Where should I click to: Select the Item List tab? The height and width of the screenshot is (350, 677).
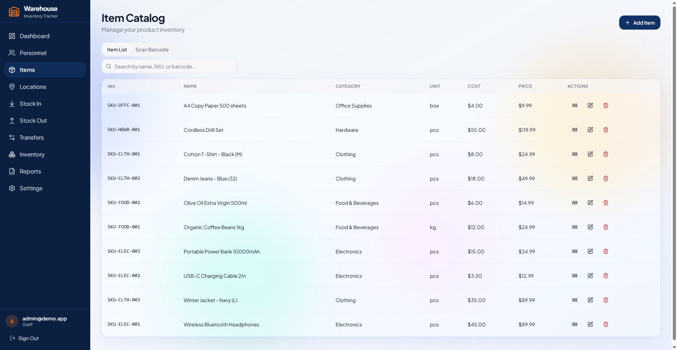point(117,50)
